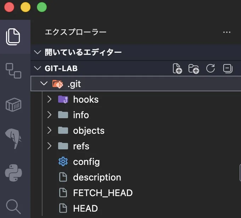Viewport: 241px width, 218px height.
Task: Open the config file
Action: [86, 162]
